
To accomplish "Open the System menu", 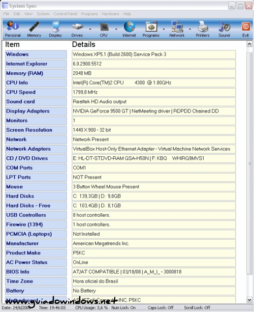I will pyautogui.click(x=43, y=14).
